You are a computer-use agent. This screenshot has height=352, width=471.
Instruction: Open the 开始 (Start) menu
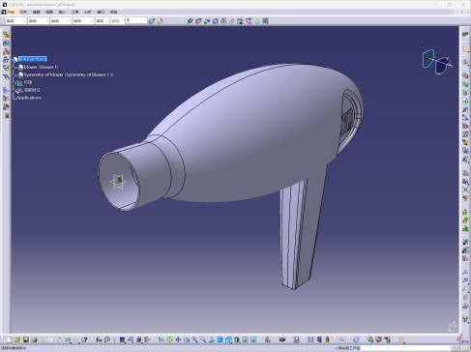coord(11,12)
